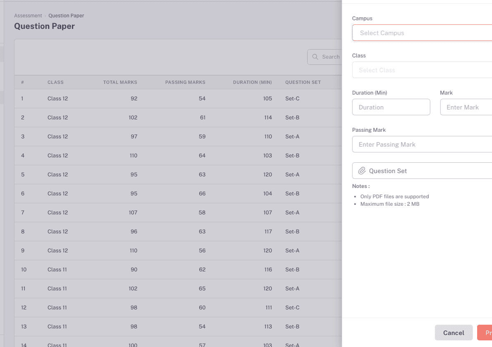Click total marks 96 in row 8
Image resolution: width=492 pixels, height=347 pixels.
[x=134, y=232]
